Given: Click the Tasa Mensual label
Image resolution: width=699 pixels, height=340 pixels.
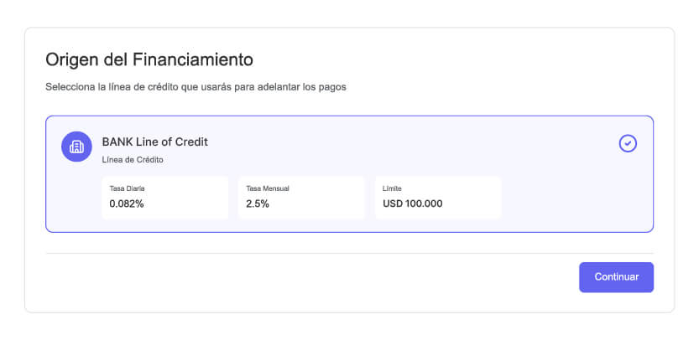Looking at the screenshot, I should [266, 188].
